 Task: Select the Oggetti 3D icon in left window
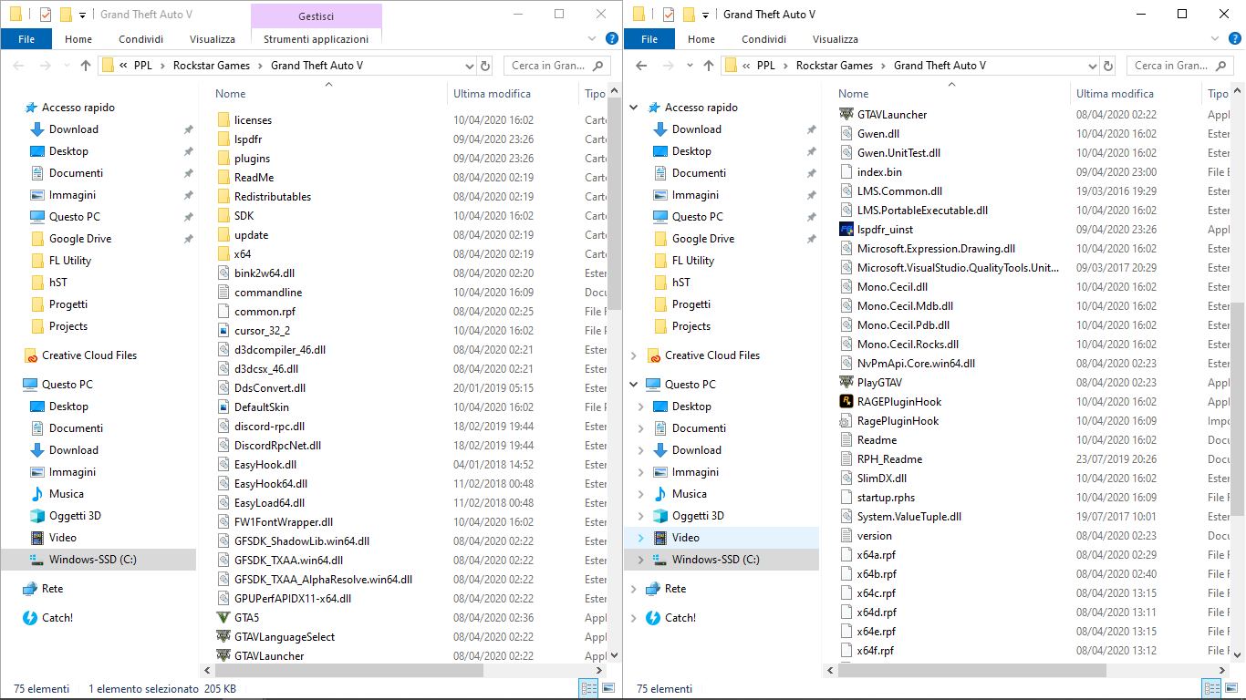(x=37, y=516)
